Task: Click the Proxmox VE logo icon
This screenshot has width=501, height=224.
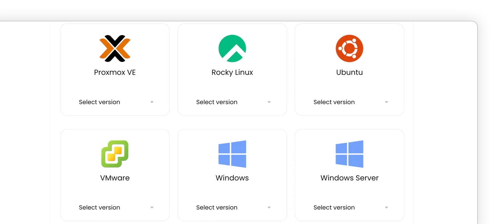Action: 115,48
